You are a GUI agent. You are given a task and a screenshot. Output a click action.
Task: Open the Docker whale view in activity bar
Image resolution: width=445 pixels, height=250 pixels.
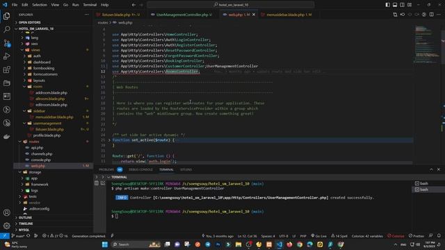(6, 137)
